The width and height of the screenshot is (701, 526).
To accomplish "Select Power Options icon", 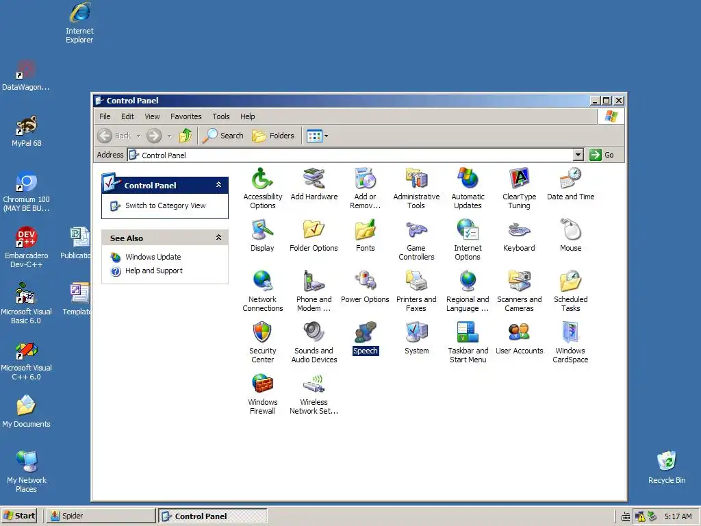I will tap(366, 281).
